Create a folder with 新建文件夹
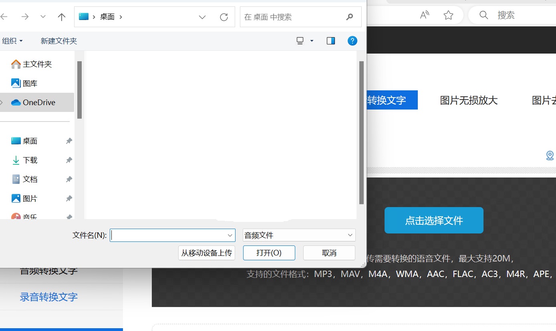 59,41
